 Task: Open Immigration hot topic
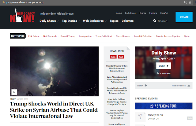pos(85,36)
